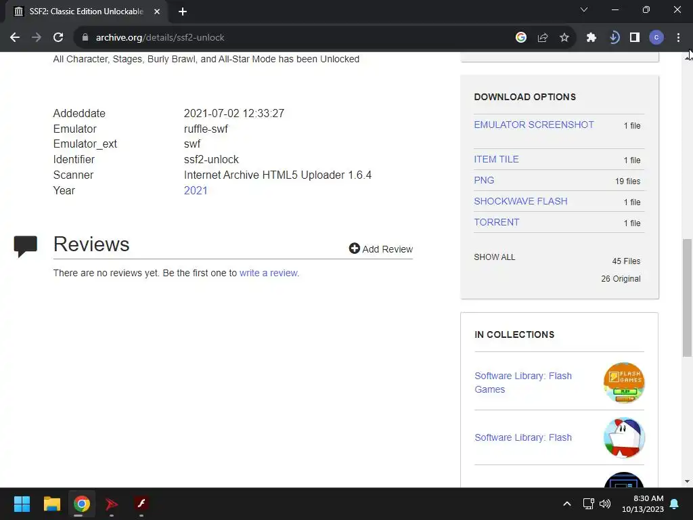The width and height of the screenshot is (693, 520).
Task: Bookmark this page with the star icon
Action: 564,38
